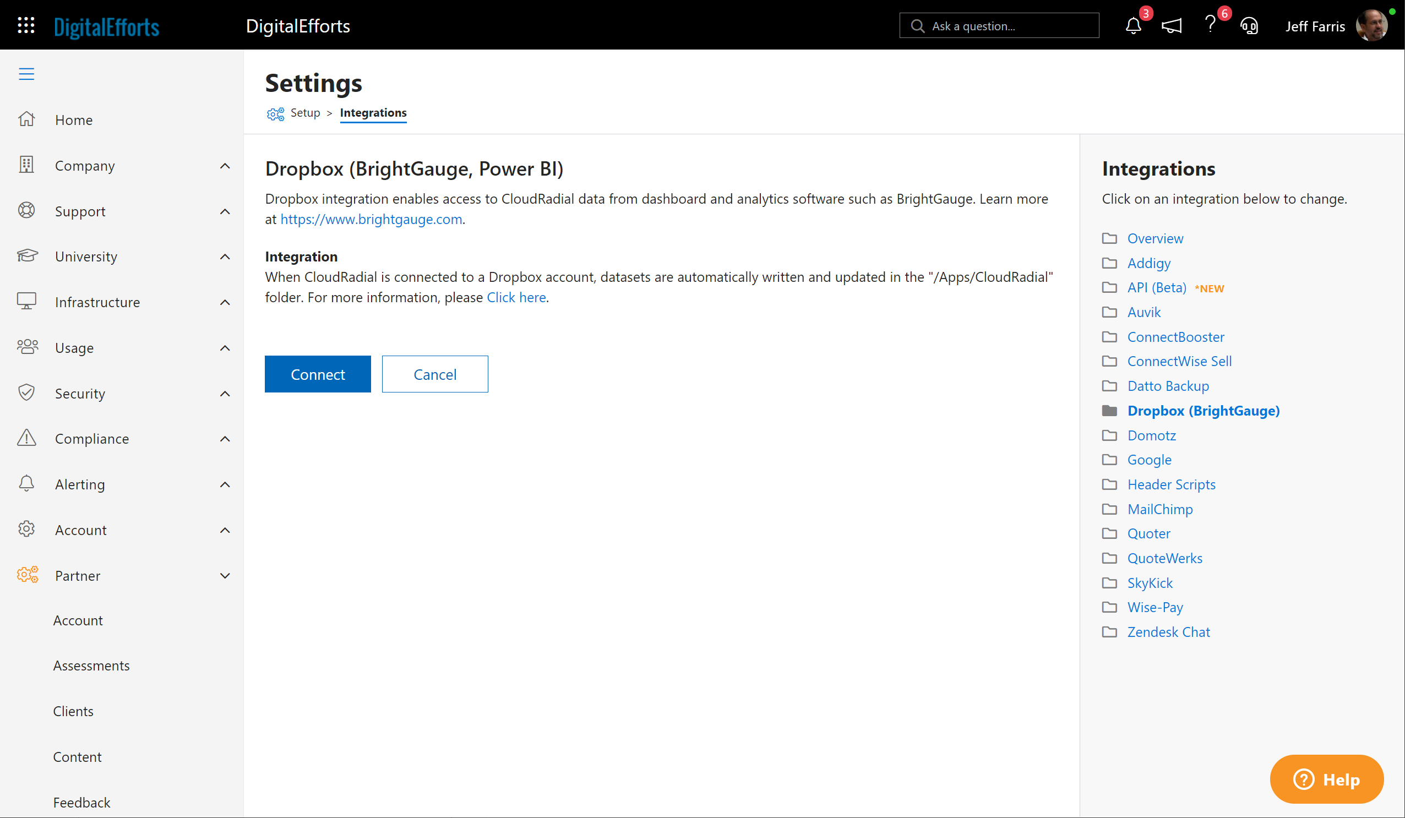The image size is (1405, 818).
Task: Open the announcements megaphone icon
Action: pyautogui.click(x=1172, y=26)
